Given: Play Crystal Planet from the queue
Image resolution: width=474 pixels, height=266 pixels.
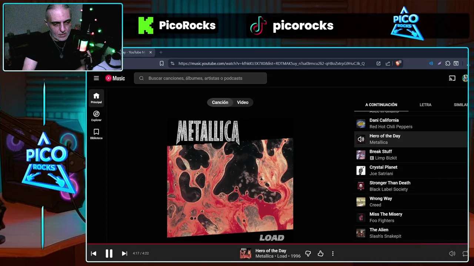Looking at the screenshot, I should click(x=411, y=170).
